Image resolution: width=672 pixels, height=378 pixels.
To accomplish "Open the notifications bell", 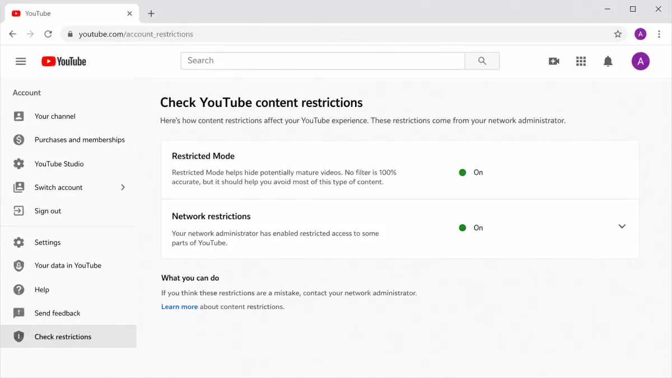I will pos(608,62).
